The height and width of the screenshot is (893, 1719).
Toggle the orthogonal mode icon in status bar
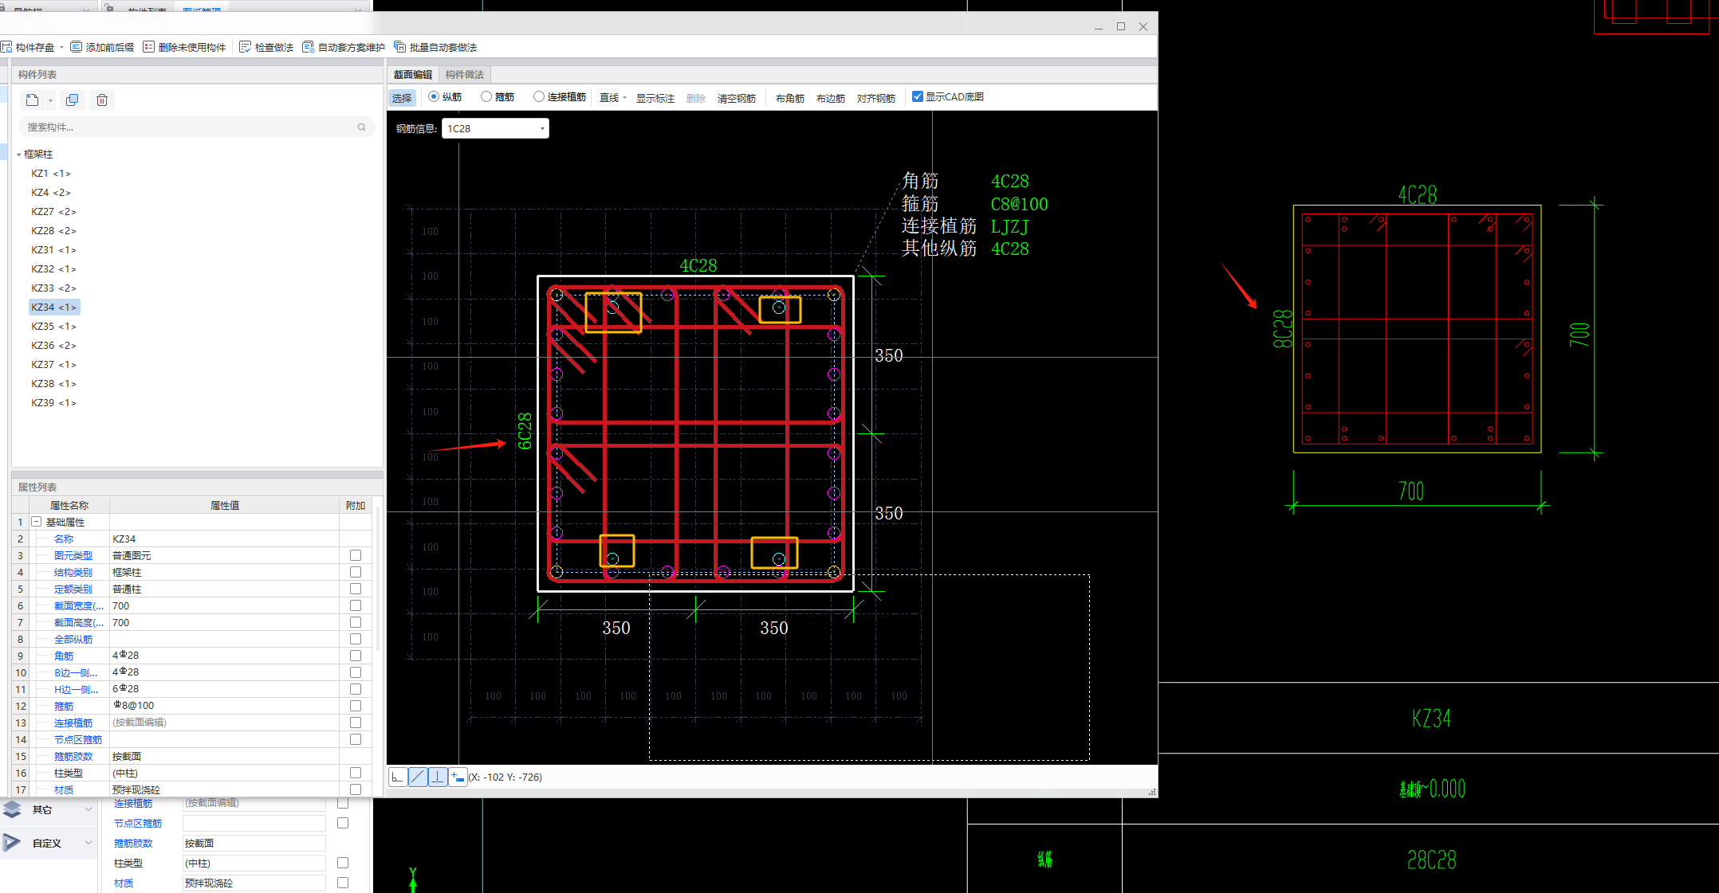click(398, 777)
